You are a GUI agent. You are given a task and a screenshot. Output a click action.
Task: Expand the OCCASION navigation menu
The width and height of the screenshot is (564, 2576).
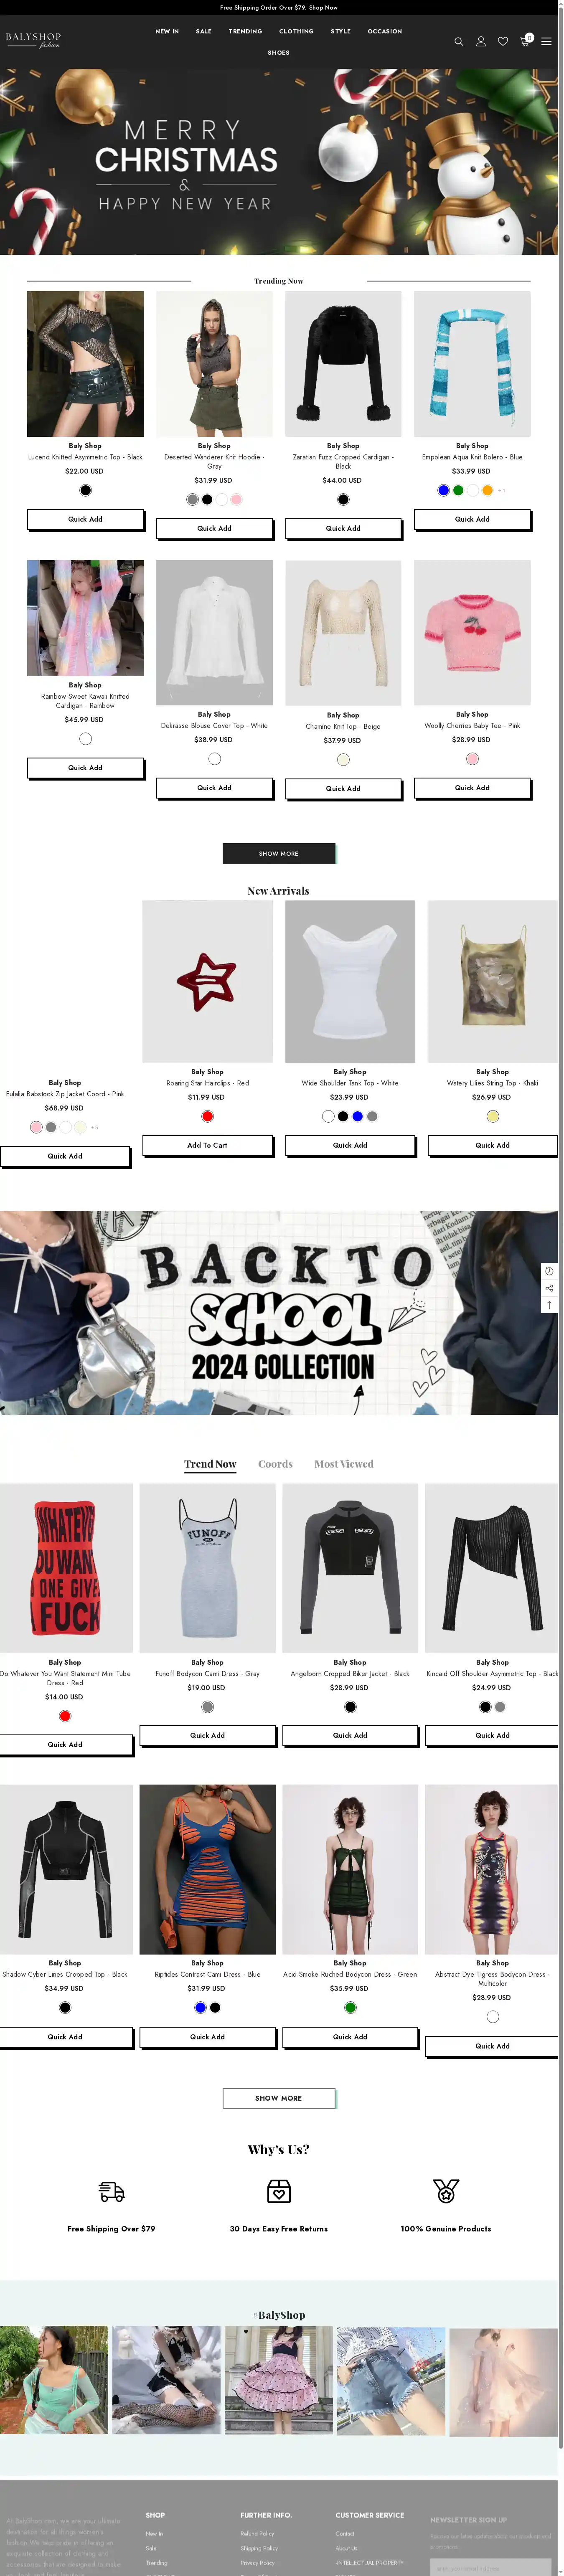coord(385,31)
